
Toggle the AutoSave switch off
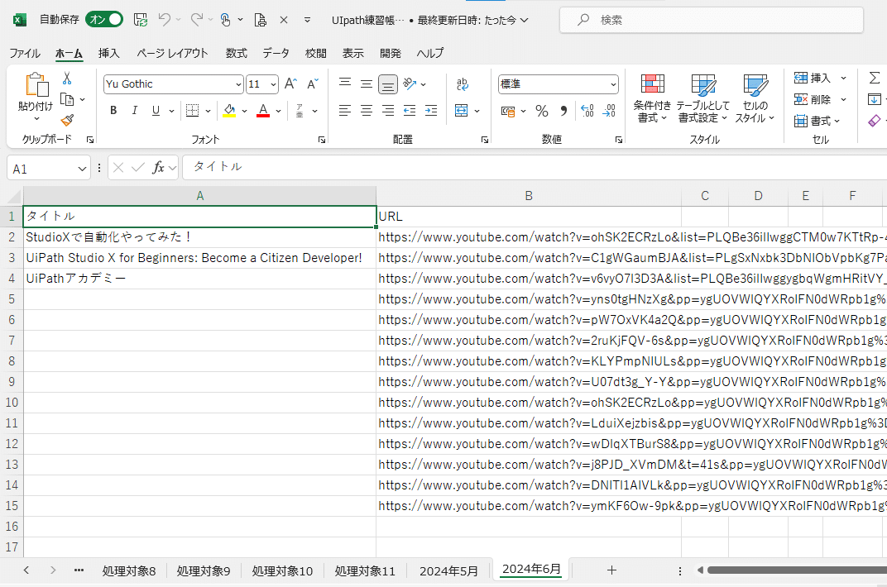click(104, 19)
